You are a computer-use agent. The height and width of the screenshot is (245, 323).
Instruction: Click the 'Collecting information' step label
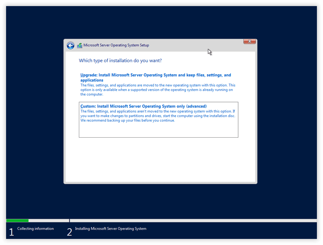(x=35, y=229)
